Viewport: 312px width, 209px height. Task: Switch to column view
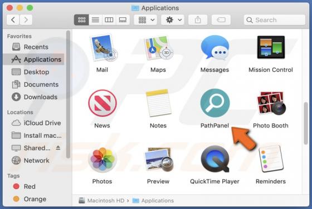109,20
